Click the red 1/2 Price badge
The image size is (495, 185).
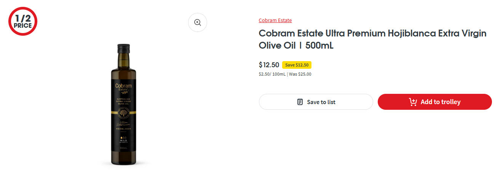[23, 21]
